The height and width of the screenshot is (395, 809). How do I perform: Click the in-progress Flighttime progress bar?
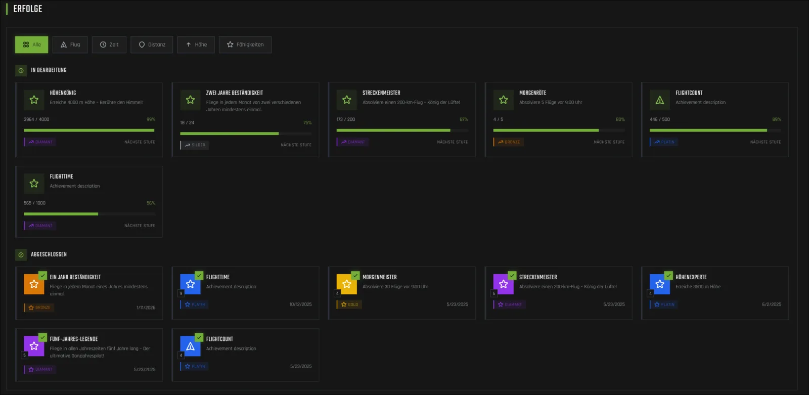point(89,214)
